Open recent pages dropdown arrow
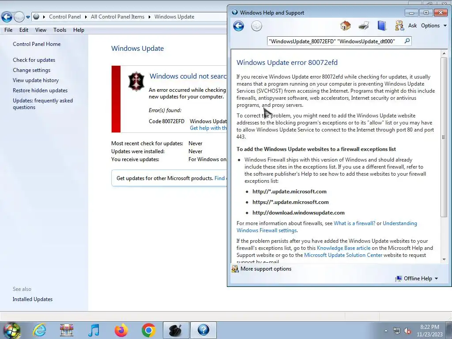The width and height of the screenshot is (452, 339). click(x=28, y=17)
